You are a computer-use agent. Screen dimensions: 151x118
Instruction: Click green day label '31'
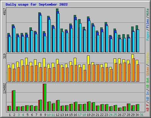pos(142,115)
